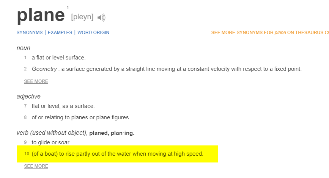Click the 'adjective' part-of-speech heading

coord(28,96)
